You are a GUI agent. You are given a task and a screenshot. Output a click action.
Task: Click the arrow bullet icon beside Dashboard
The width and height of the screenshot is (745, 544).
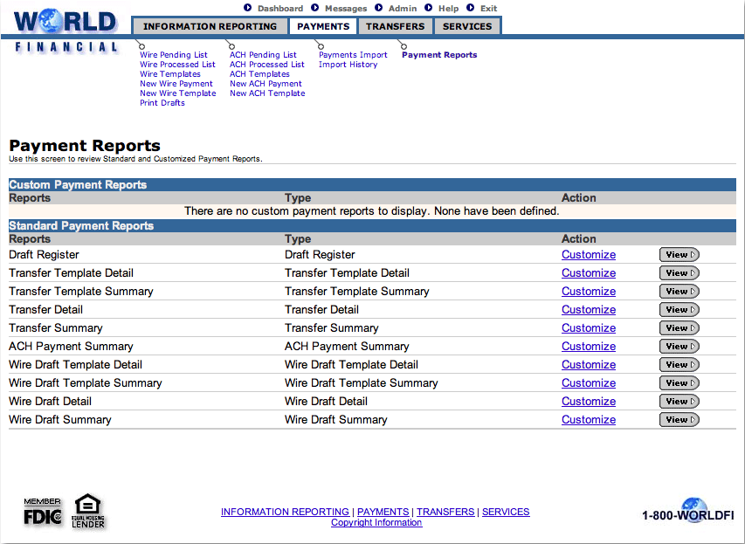point(247,8)
